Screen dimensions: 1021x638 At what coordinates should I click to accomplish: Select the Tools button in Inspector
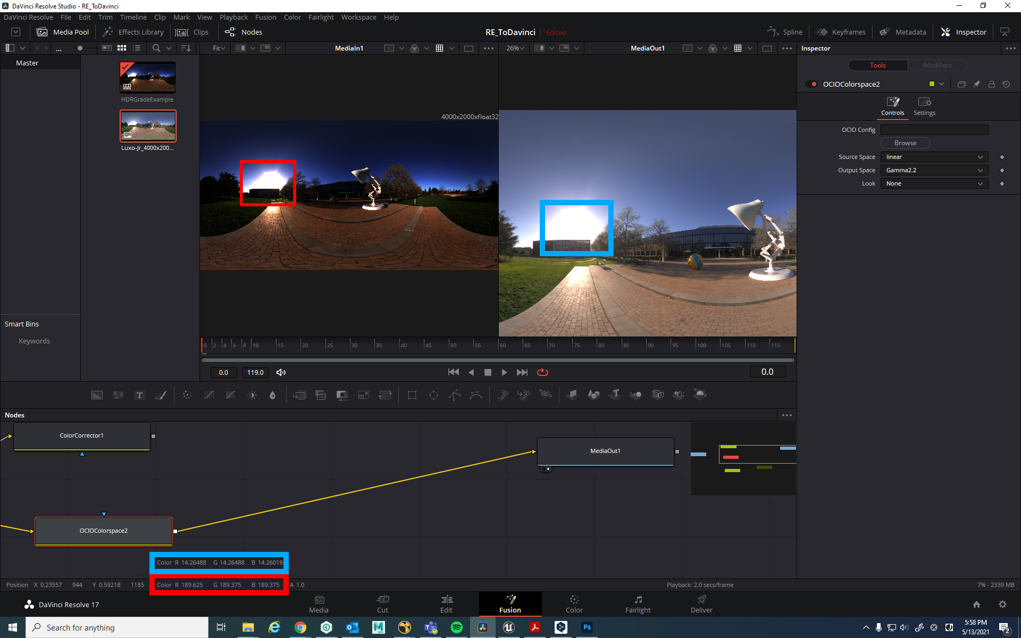(x=878, y=65)
